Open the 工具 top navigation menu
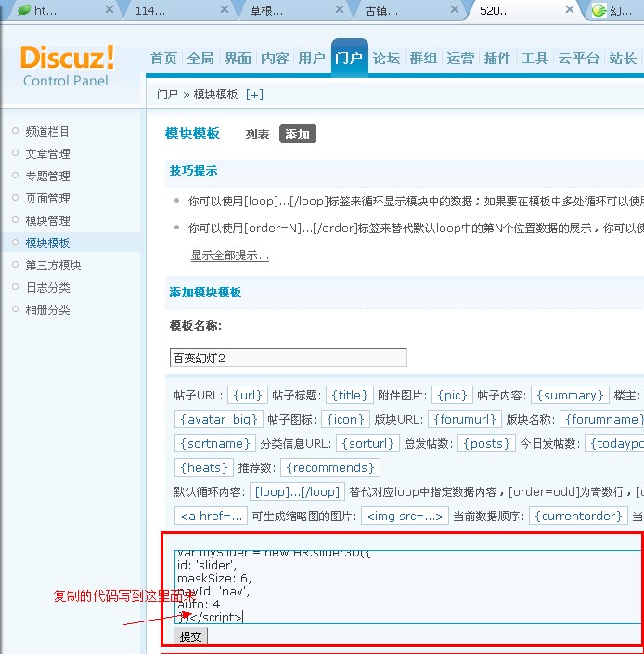 535,59
